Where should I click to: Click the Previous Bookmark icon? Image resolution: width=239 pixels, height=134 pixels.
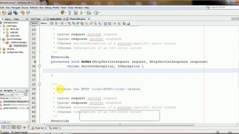tap(91, 23)
